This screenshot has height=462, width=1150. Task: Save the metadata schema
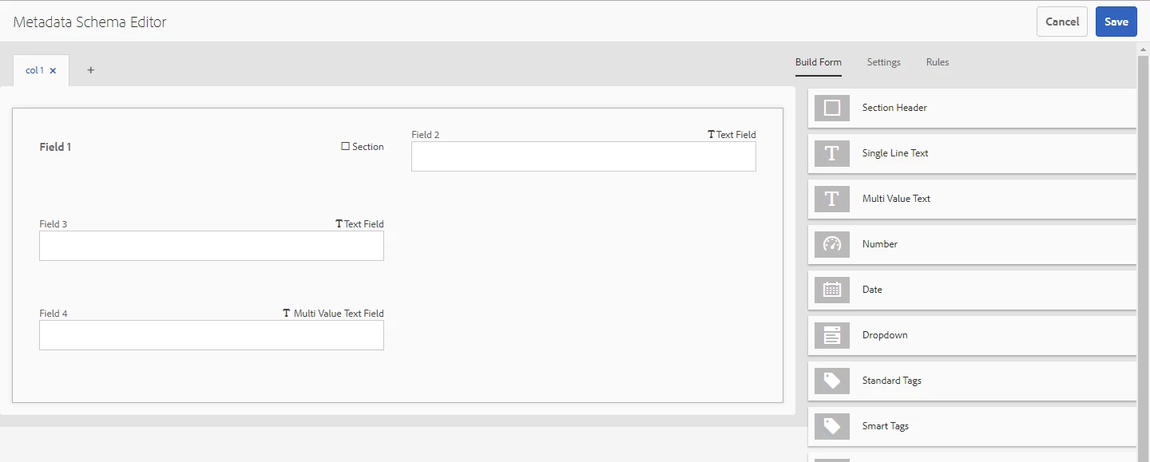point(1116,22)
